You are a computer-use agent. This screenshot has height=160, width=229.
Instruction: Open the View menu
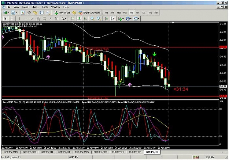(16, 7)
